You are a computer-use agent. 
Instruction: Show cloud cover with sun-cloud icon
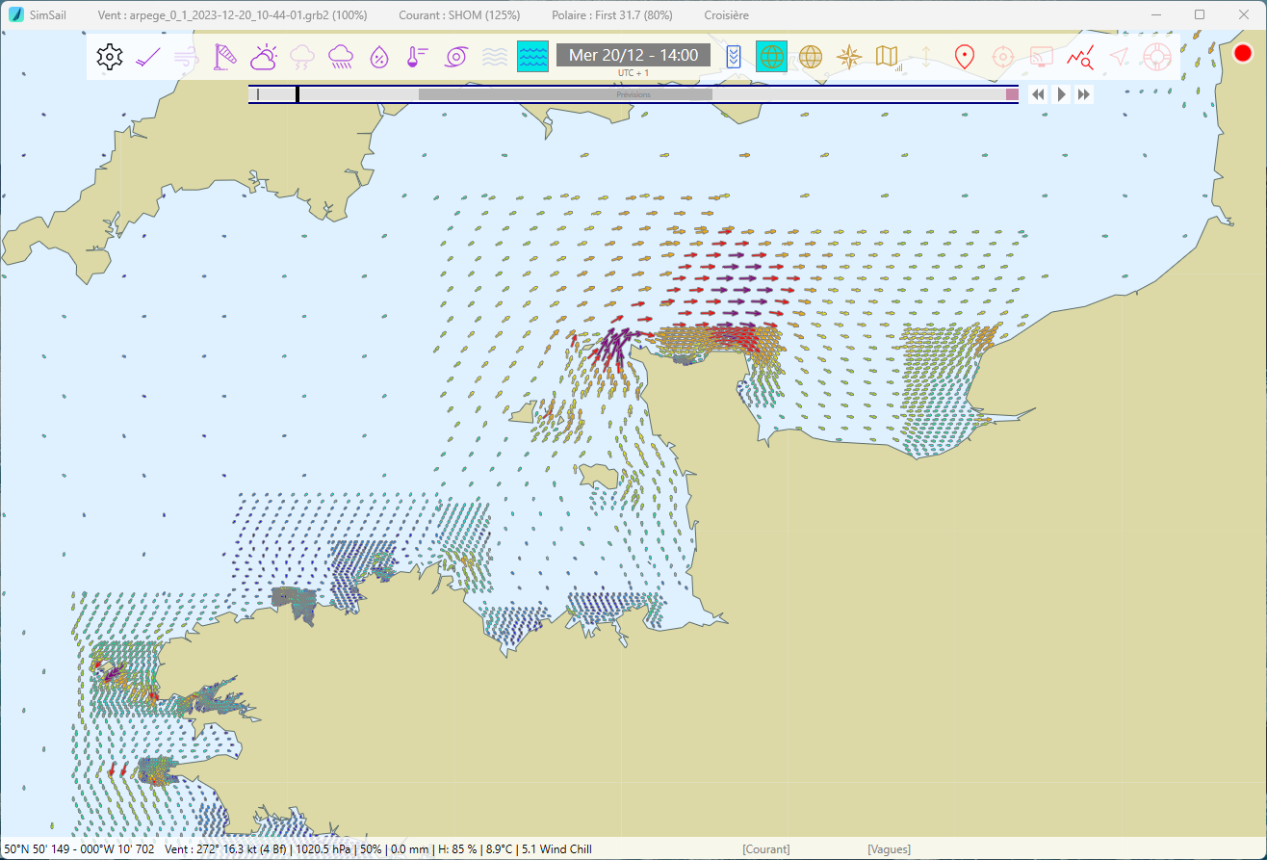point(263,57)
